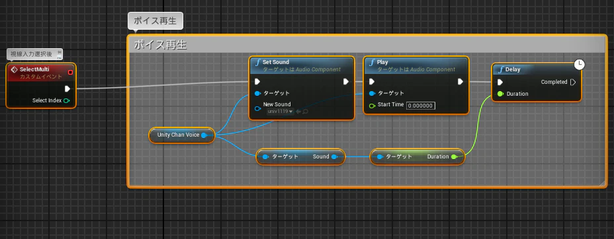This screenshot has width=614, height=239.
Task: Click the custom event icon beside SelectMulti
Action: (14, 69)
